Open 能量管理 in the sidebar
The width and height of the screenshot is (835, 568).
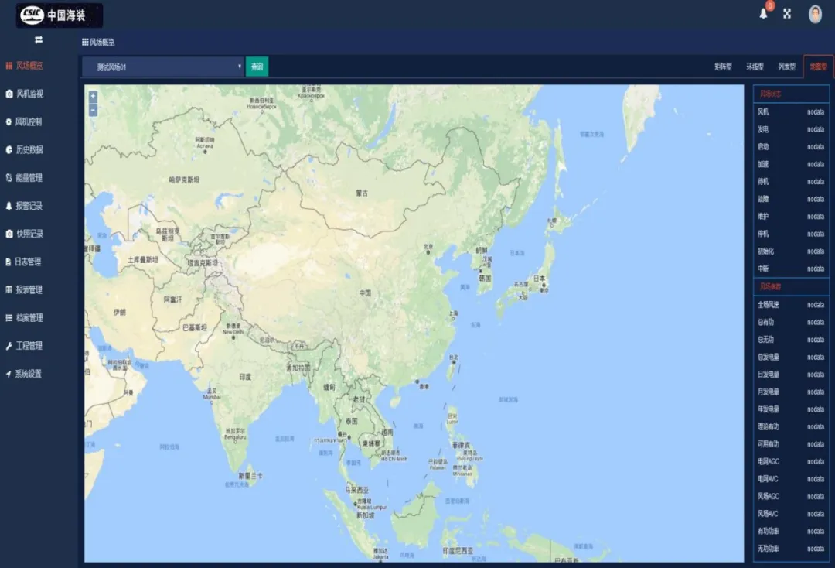tap(24, 178)
